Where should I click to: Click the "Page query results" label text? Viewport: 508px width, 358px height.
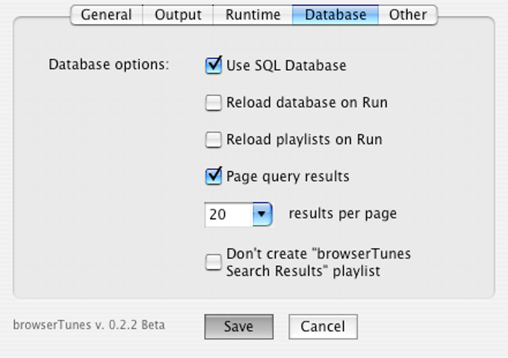pos(287,176)
